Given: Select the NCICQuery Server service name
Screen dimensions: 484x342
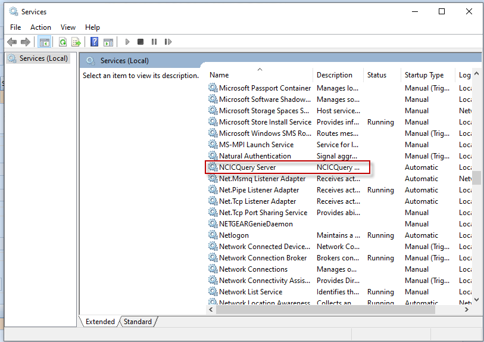Looking at the screenshot, I should click(247, 167).
